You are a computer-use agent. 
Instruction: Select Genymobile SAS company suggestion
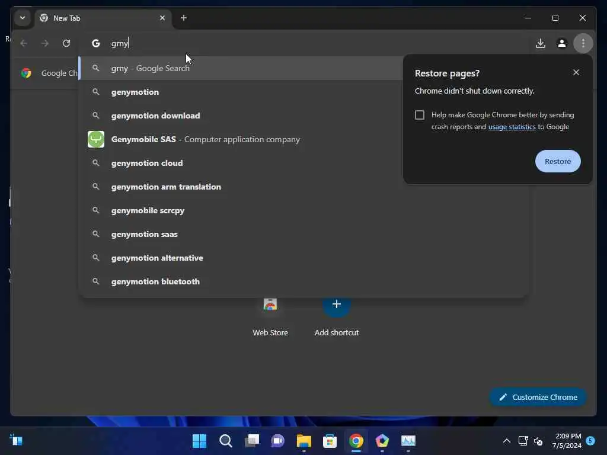pos(241,139)
